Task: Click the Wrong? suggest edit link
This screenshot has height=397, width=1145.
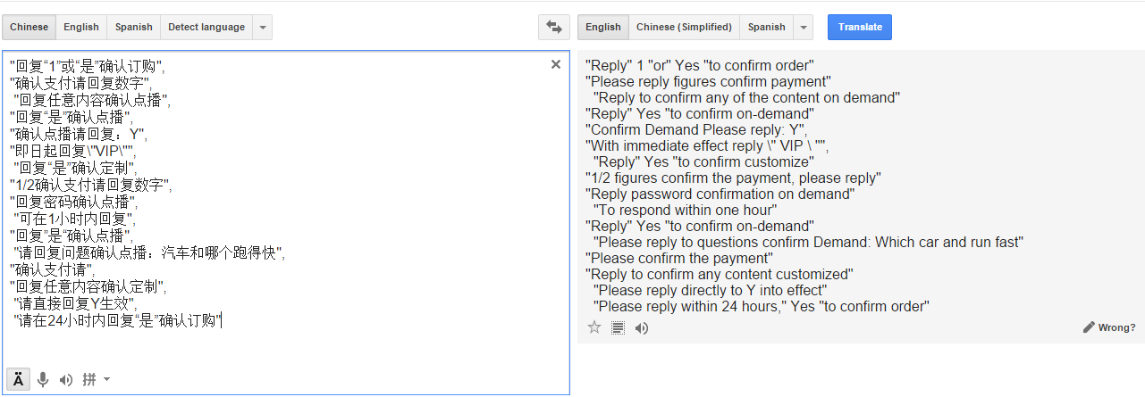Action: pos(1109,327)
